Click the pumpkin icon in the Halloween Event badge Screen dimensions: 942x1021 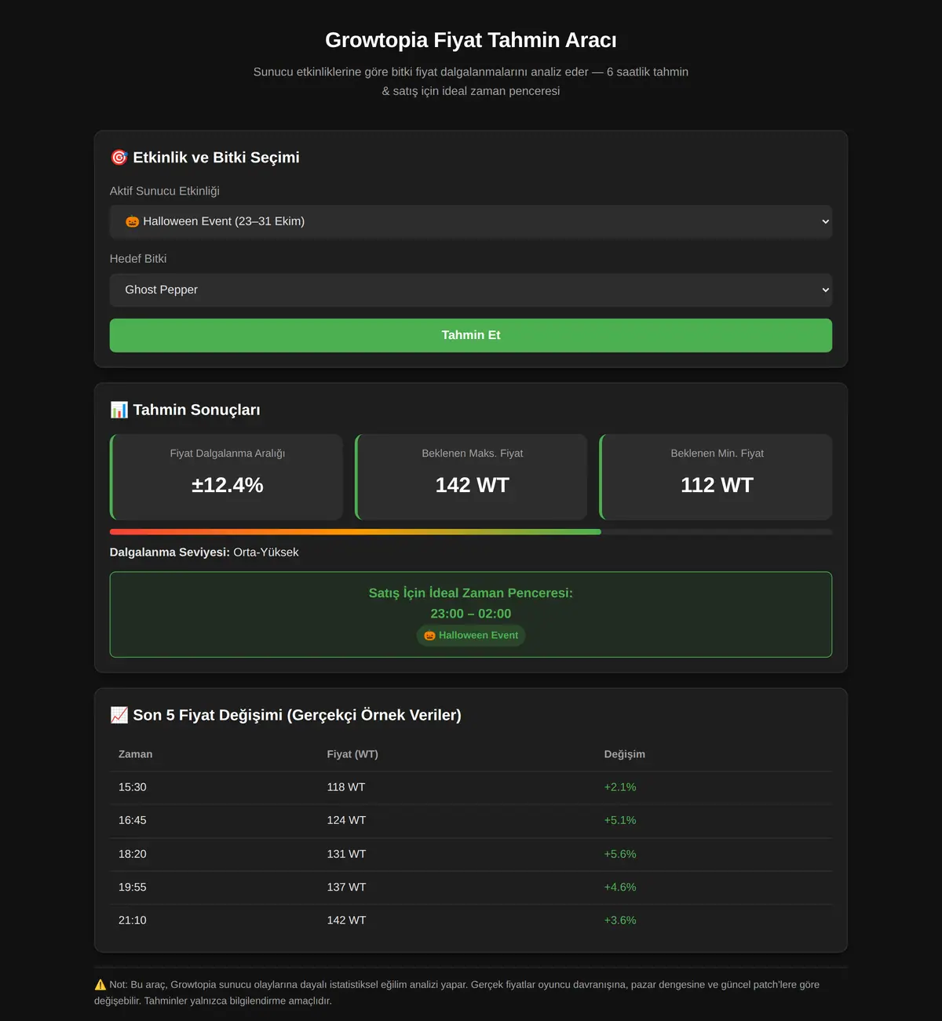click(429, 636)
